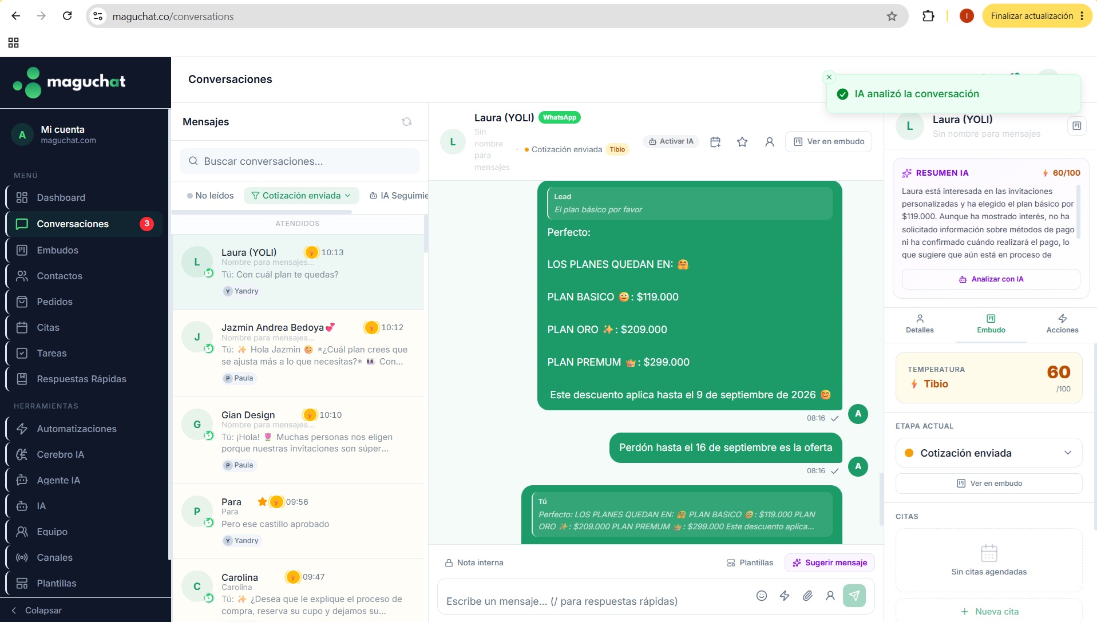This screenshot has width=1097, height=622.
Task: Toggle the No leídos filter
Action: [x=210, y=196]
